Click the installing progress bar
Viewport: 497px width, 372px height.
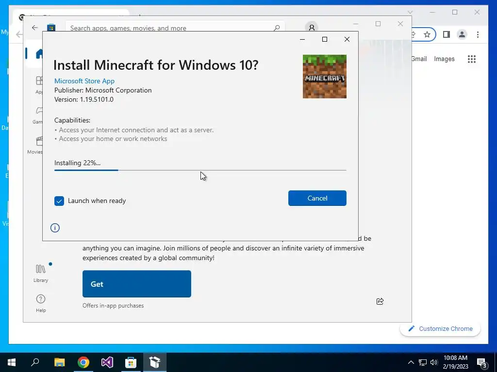click(200, 170)
